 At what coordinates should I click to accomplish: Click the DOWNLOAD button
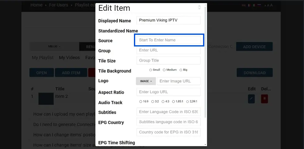pos(254,73)
